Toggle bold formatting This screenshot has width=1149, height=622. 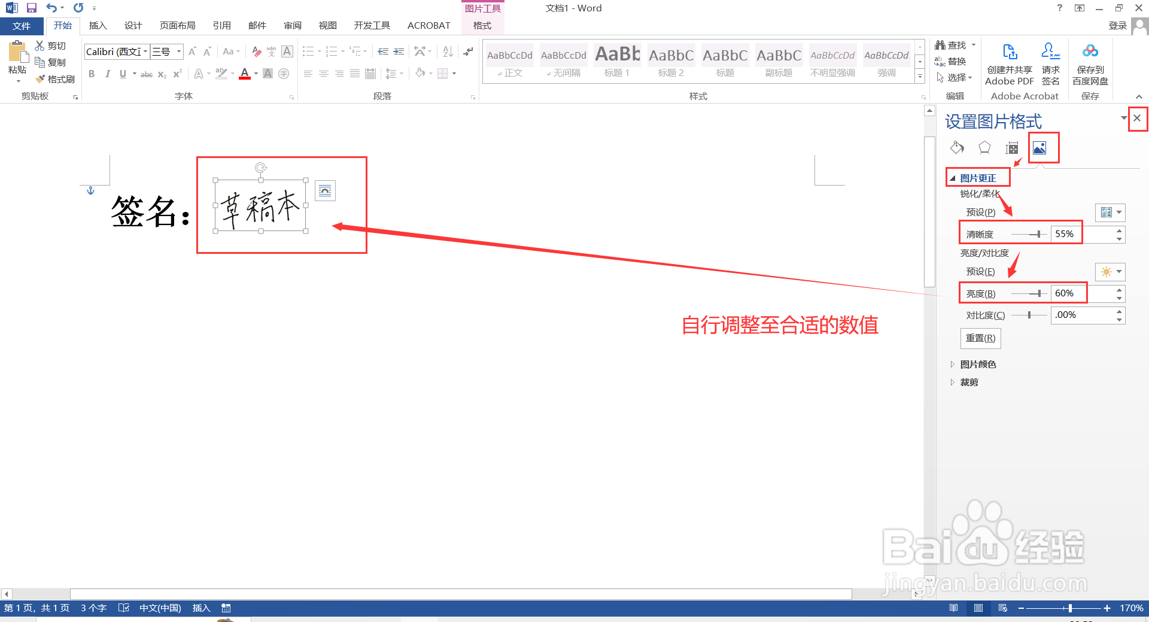click(x=92, y=74)
